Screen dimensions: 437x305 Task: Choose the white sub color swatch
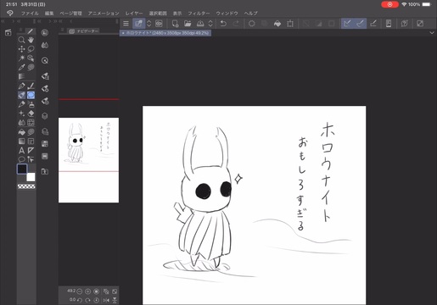click(31, 177)
